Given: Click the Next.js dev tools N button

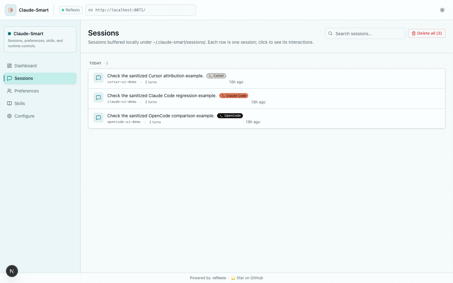Looking at the screenshot, I should [12, 271].
